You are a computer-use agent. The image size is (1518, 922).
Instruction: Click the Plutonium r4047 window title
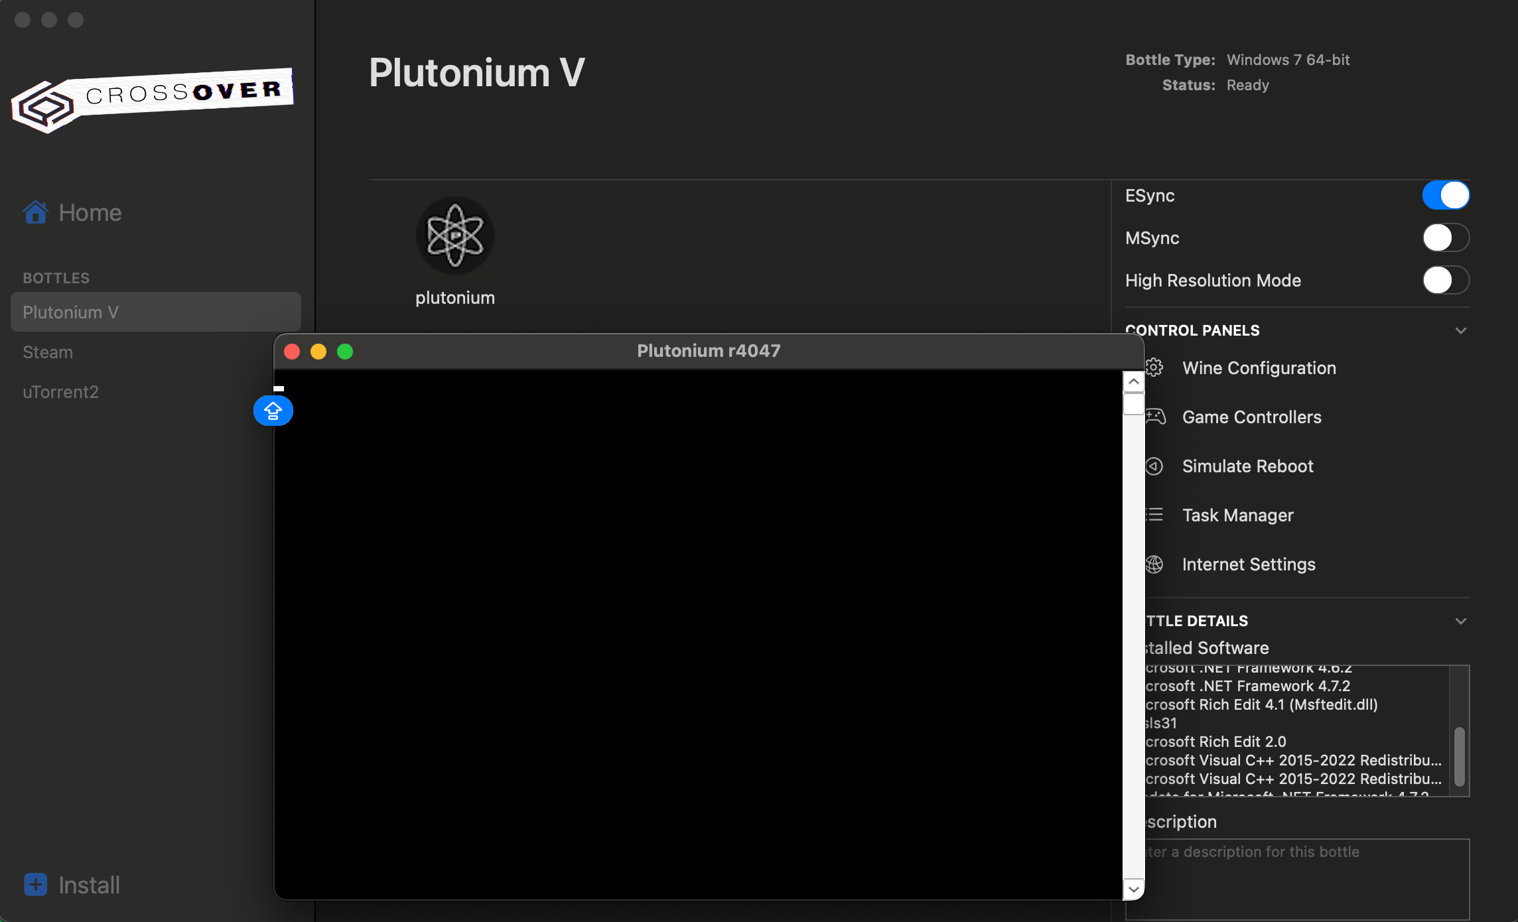(709, 350)
